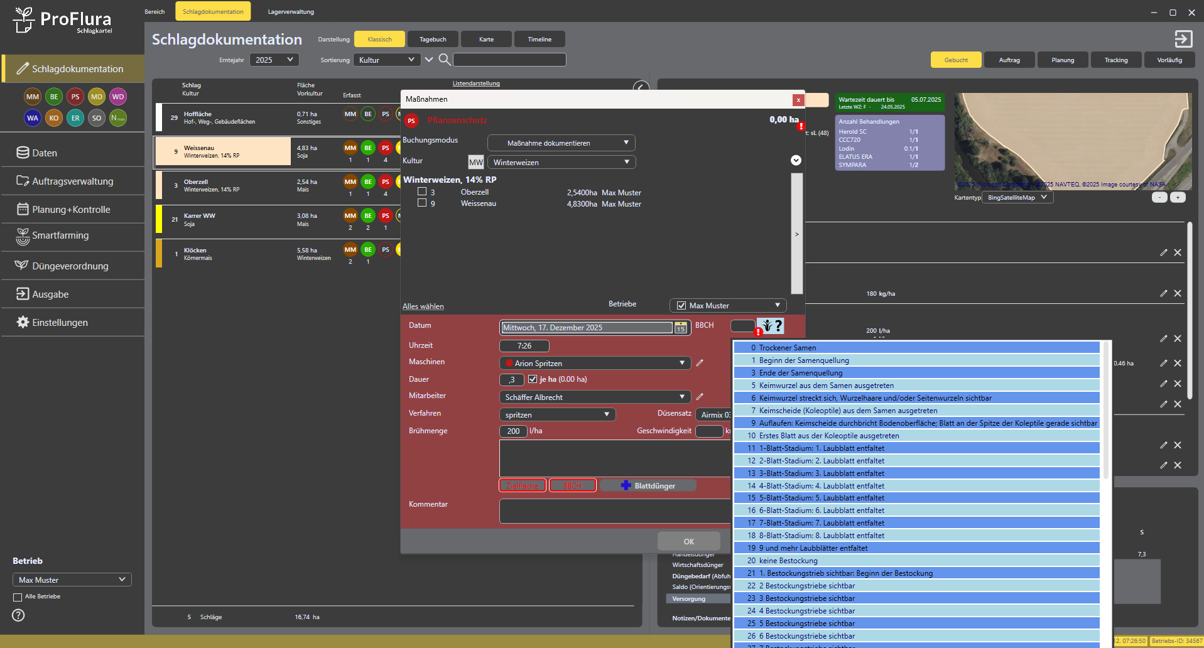This screenshot has height=648, width=1204.
Task: Click the field list vertical scrollbar
Action: tap(796, 234)
